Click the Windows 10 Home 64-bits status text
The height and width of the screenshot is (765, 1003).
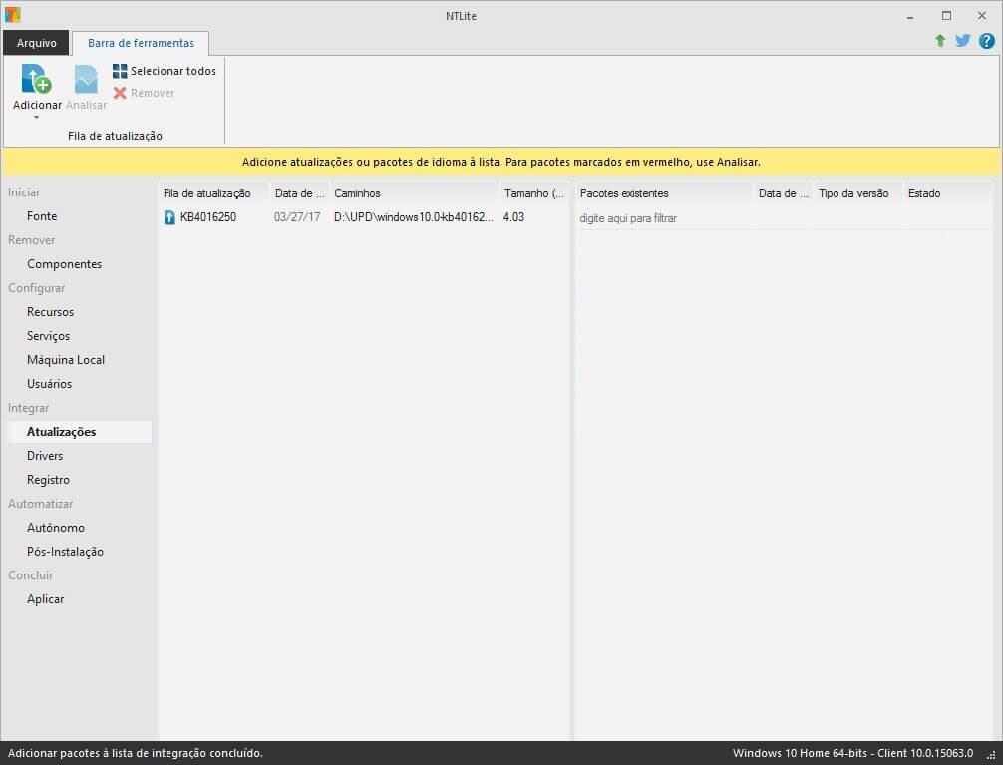point(852,753)
